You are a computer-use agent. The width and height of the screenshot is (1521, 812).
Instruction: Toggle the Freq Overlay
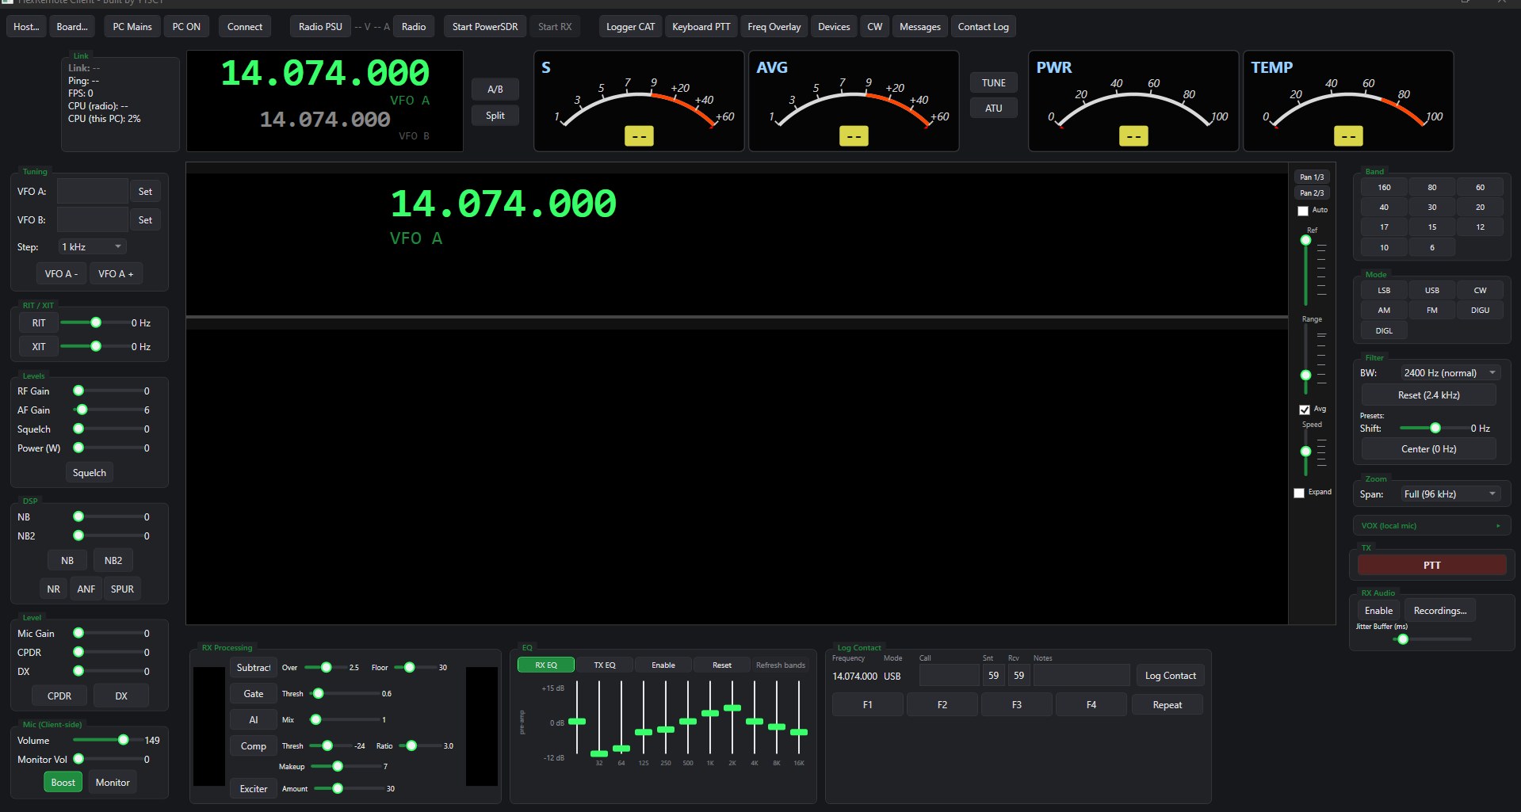pos(774,27)
